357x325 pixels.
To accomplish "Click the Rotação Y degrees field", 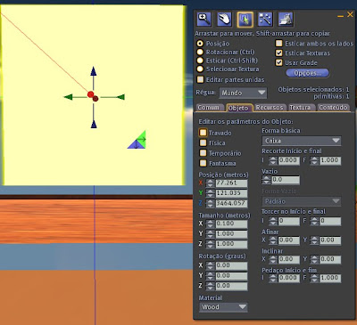I will (231, 276).
